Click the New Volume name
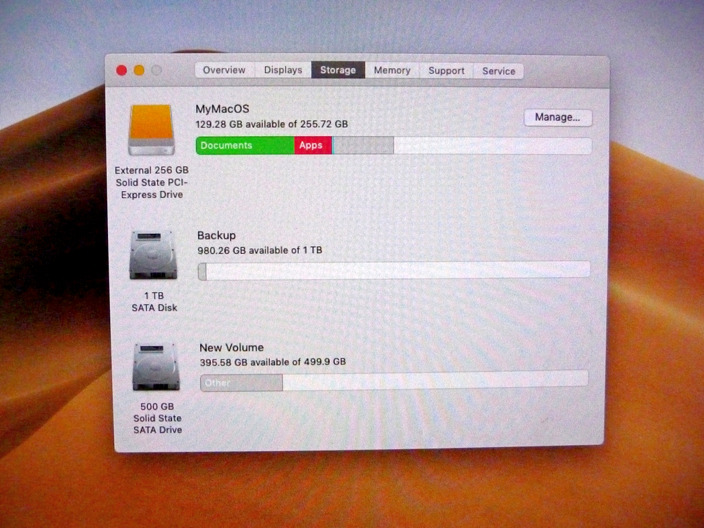This screenshot has height=528, width=704. (x=231, y=347)
